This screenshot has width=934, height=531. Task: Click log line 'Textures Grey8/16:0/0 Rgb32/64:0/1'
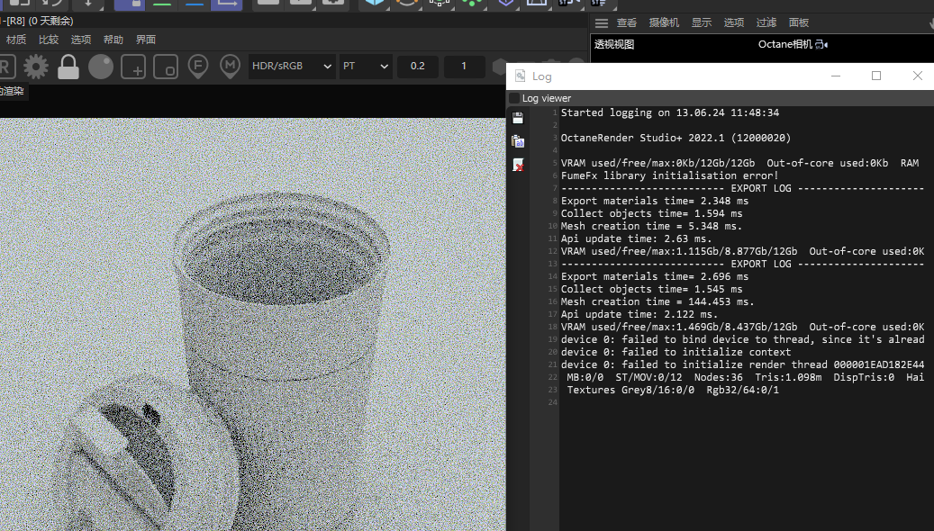(x=673, y=390)
